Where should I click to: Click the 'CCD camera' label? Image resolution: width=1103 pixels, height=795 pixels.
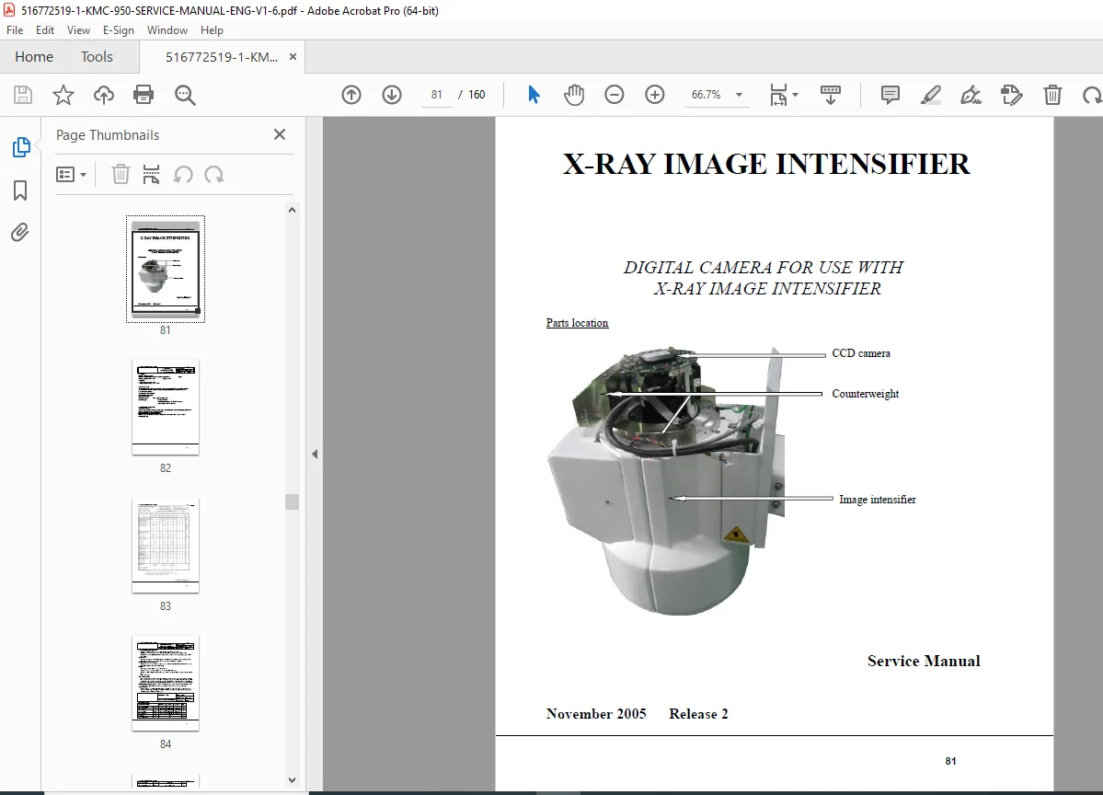pos(861,353)
